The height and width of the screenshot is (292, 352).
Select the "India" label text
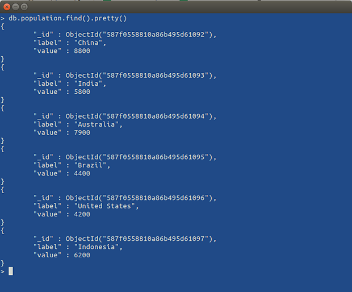(90, 84)
